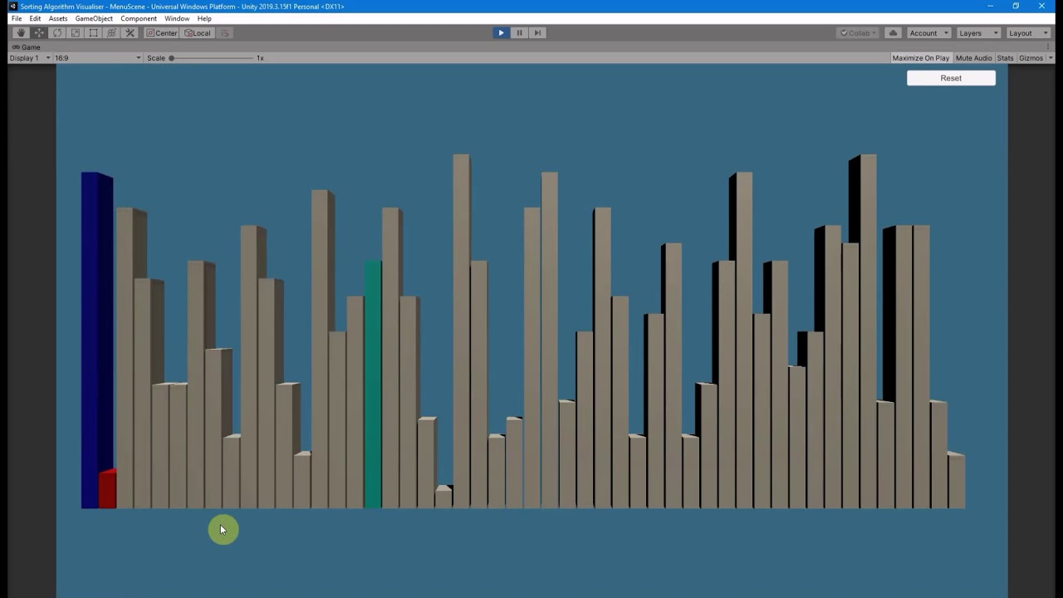Open the File menu
This screenshot has height=598, width=1063.
point(17,18)
